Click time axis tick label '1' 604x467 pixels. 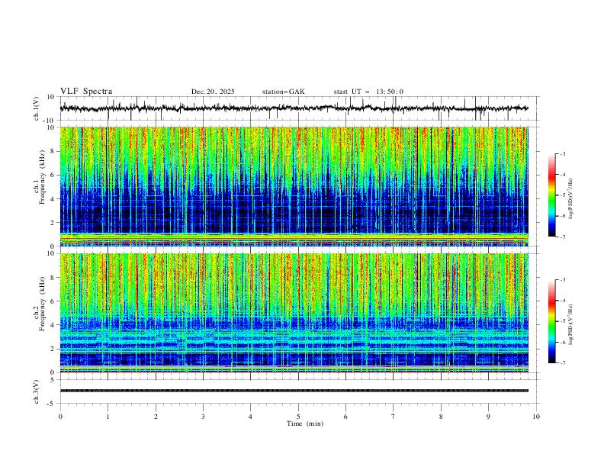click(x=108, y=417)
